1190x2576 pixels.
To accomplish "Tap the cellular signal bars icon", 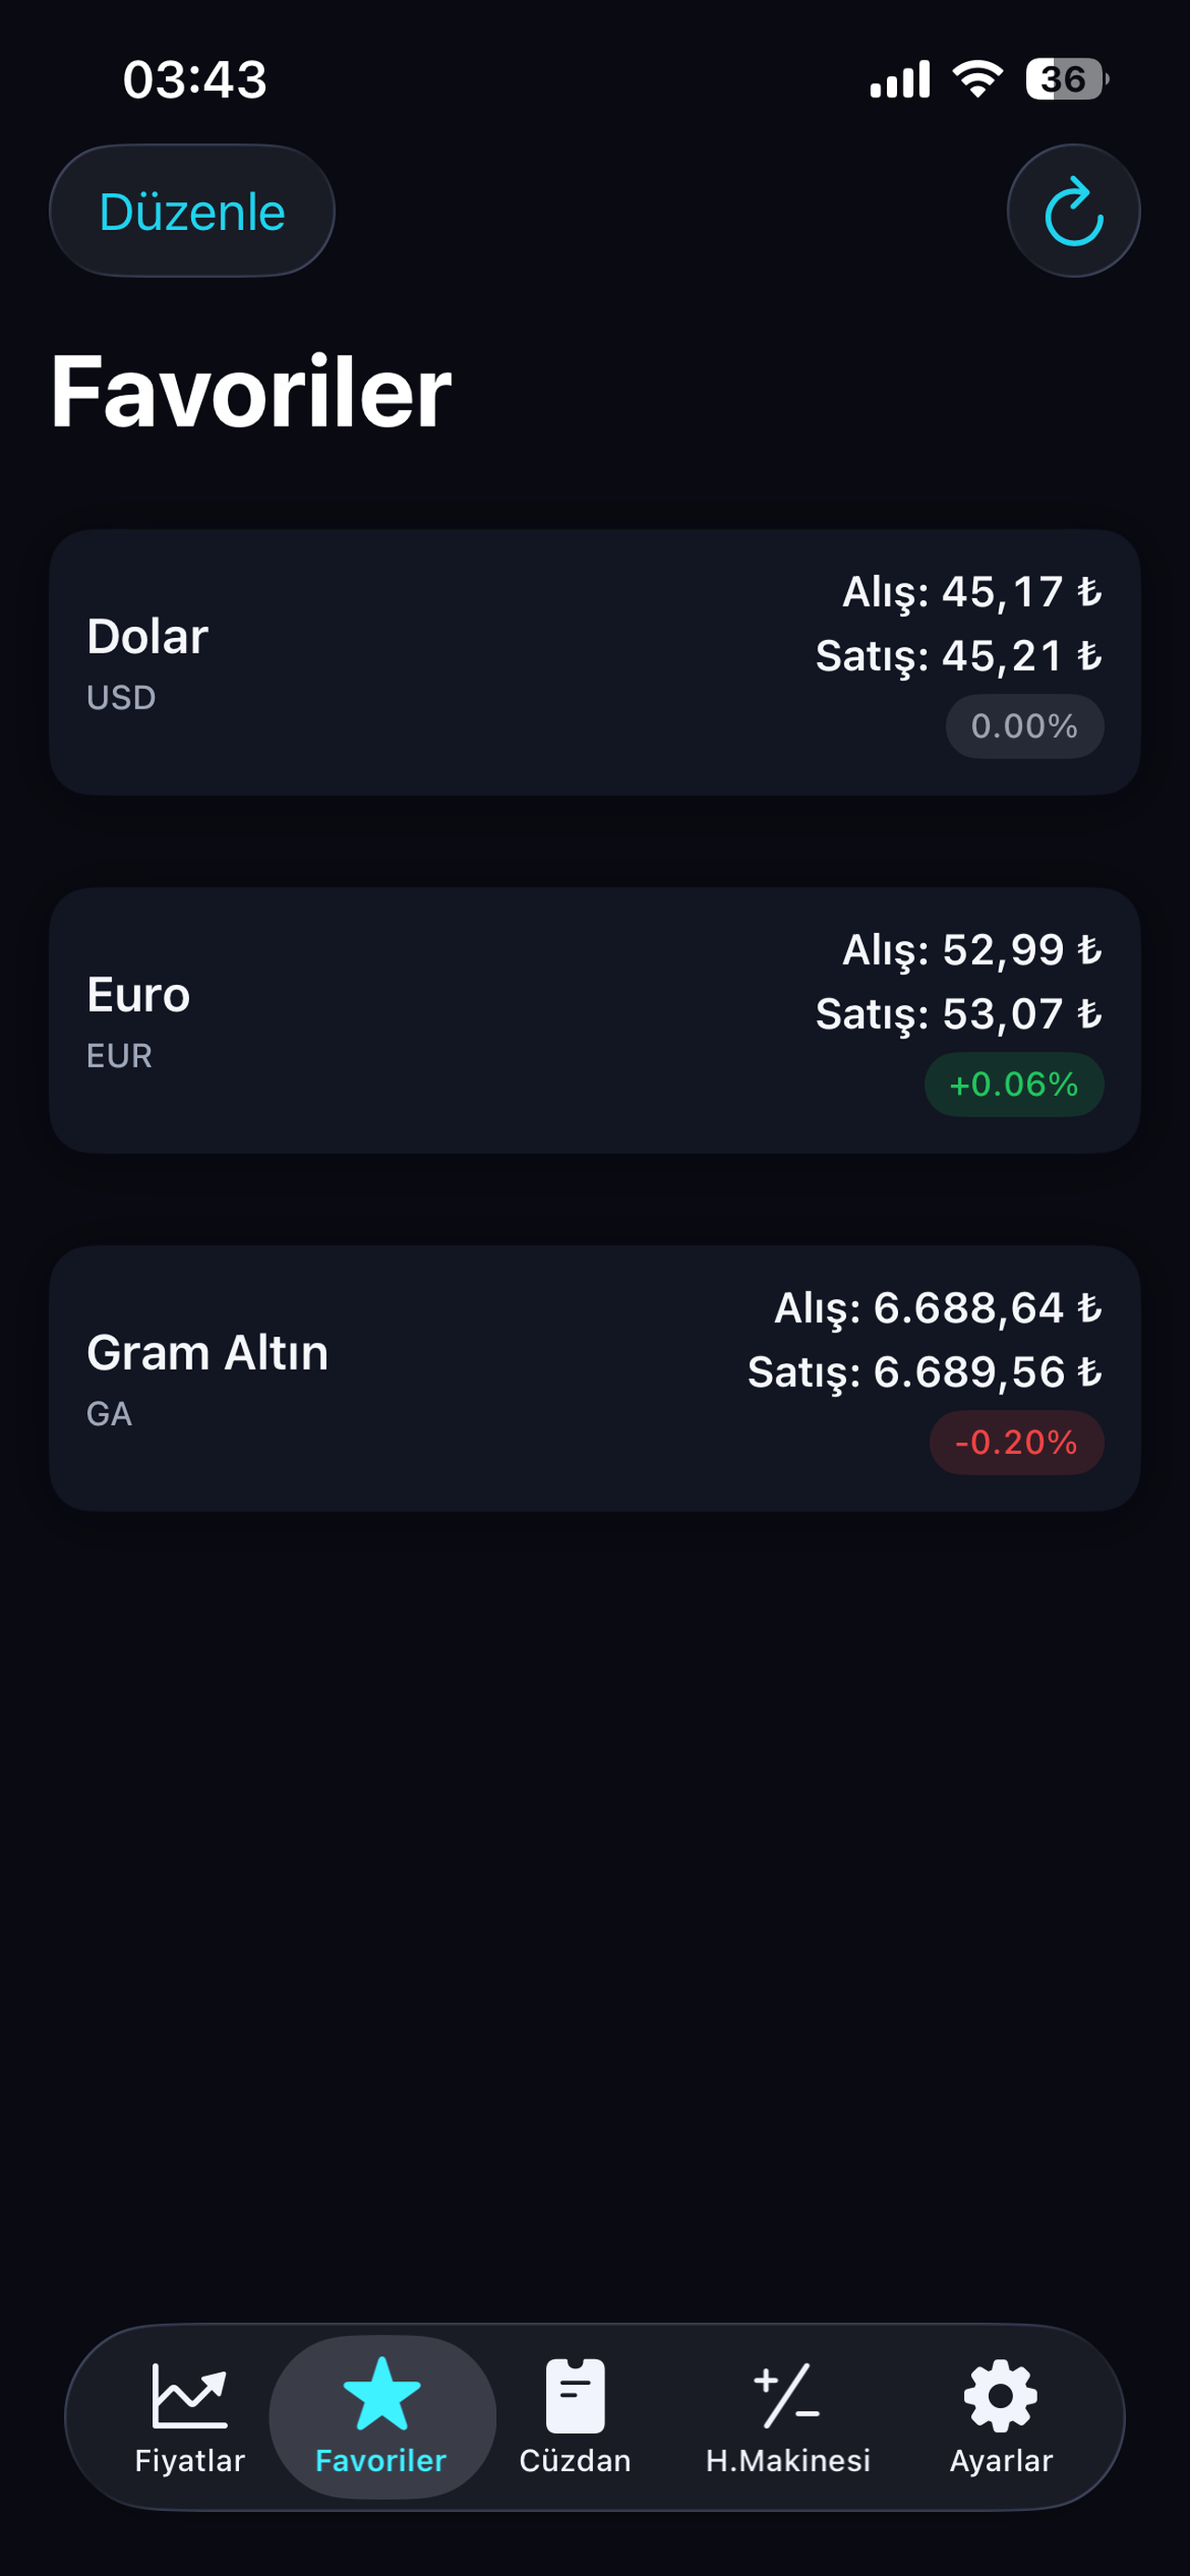I will (899, 79).
